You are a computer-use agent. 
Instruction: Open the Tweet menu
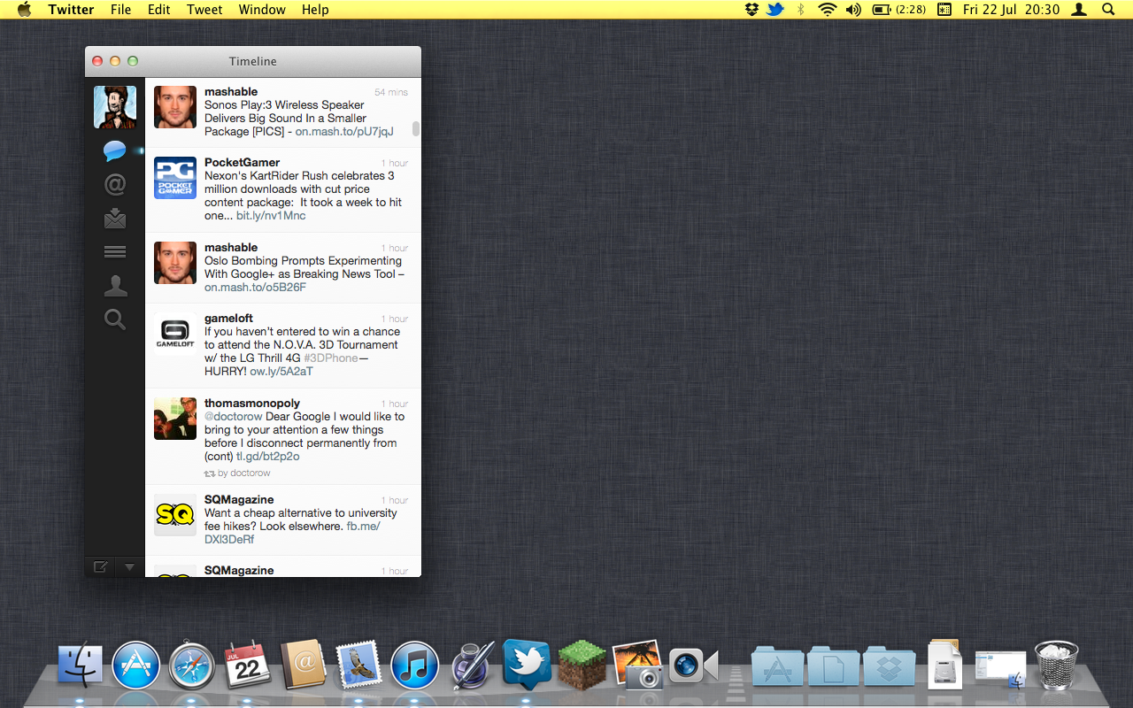coord(204,10)
